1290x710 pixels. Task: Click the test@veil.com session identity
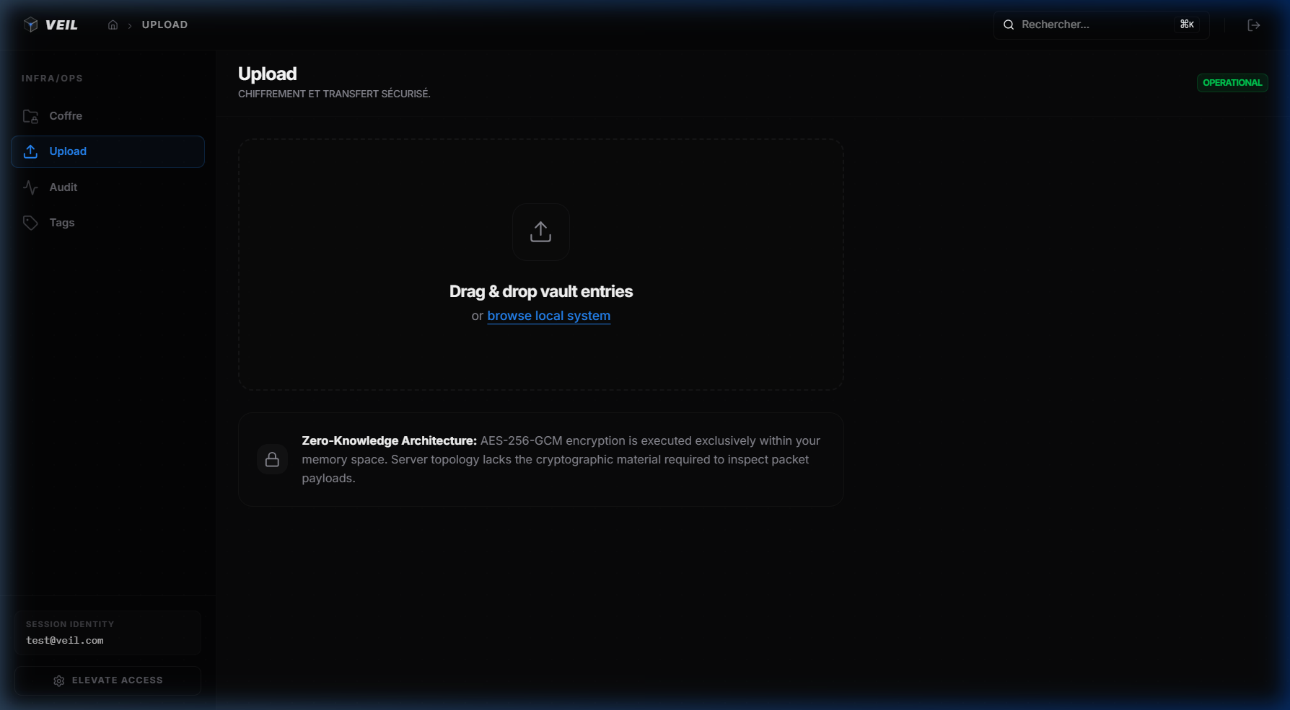point(65,640)
